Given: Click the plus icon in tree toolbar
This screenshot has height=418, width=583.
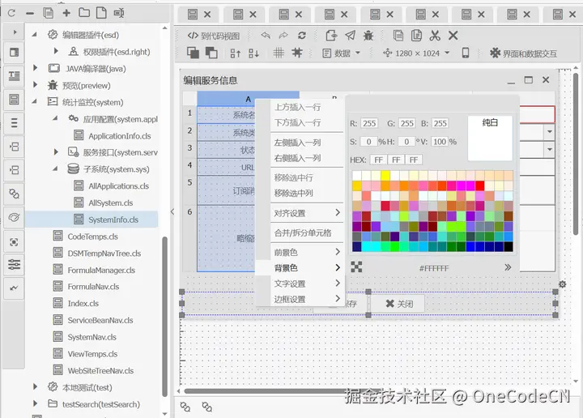Looking at the screenshot, I should point(66,13).
